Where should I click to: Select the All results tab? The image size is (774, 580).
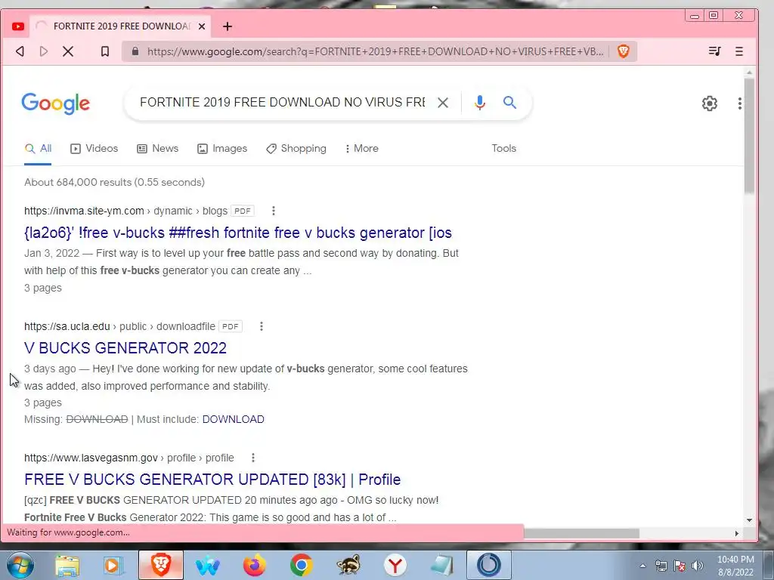[x=38, y=149]
